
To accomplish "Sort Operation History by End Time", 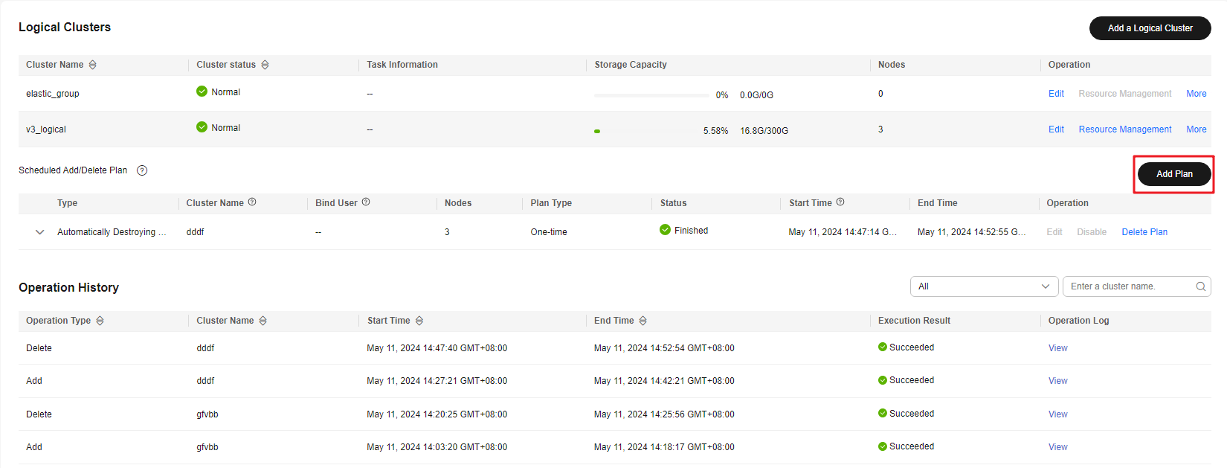I will (643, 321).
